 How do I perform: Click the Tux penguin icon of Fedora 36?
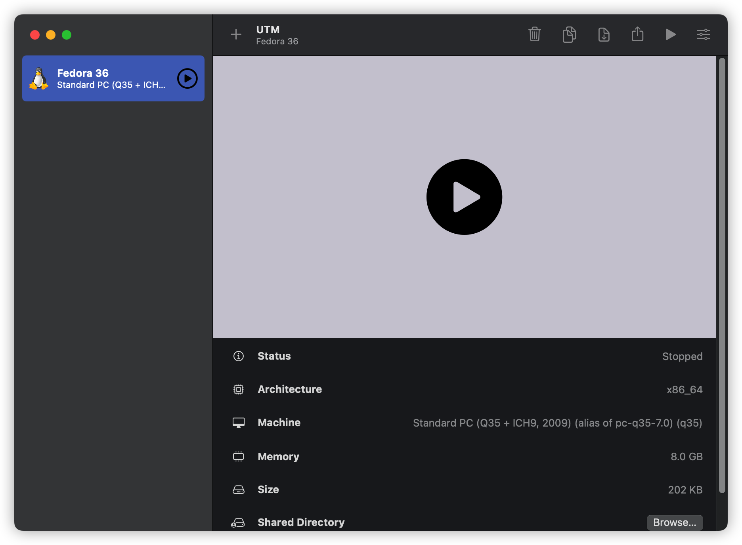coord(39,78)
